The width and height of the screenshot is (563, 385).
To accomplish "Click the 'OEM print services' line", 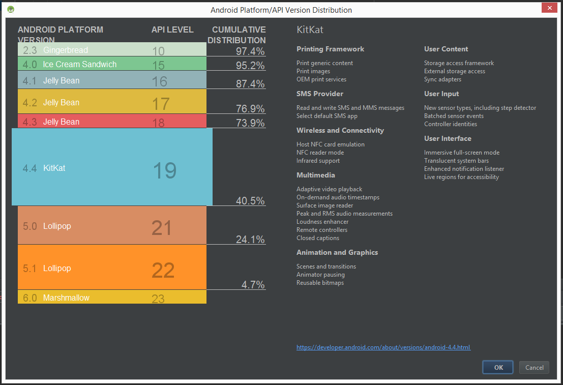I will pos(321,79).
